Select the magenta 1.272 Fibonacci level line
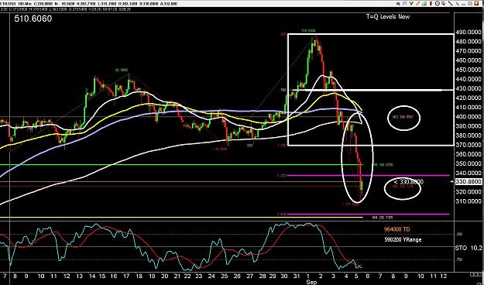This screenshot has width=484, height=285. pos(368,175)
